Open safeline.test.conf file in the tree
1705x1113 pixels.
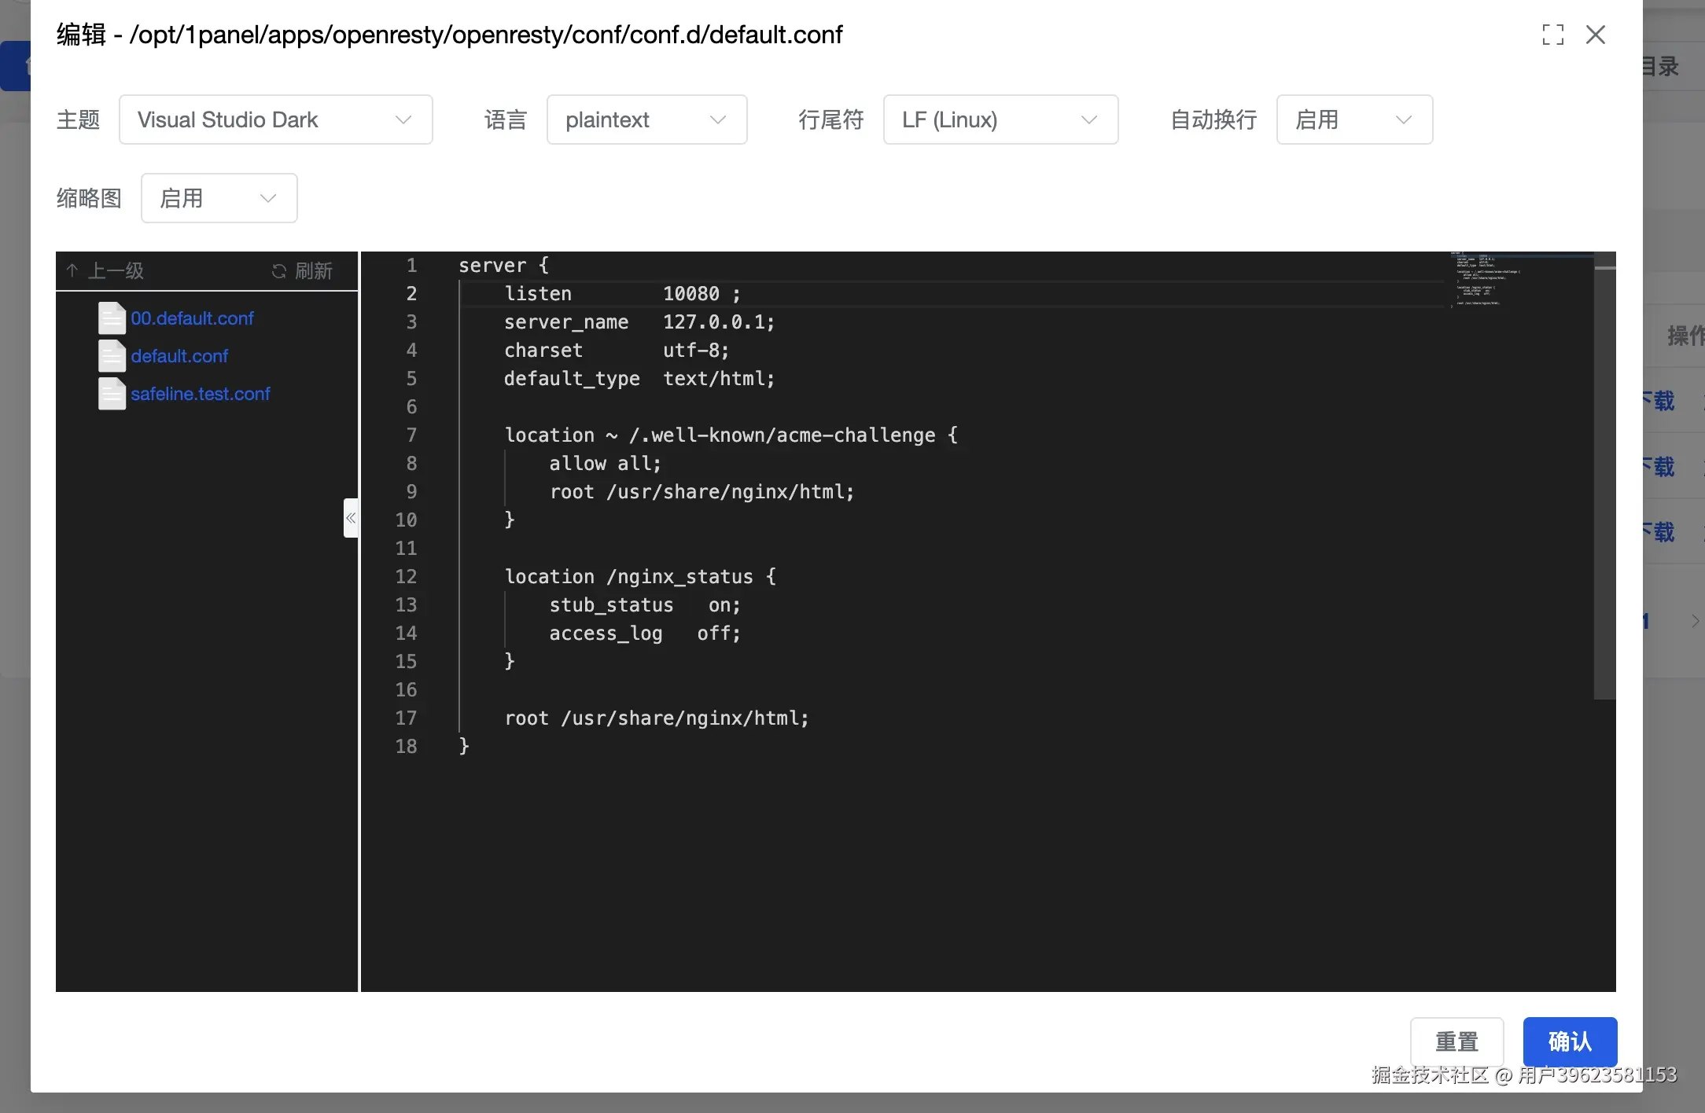(201, 394)
